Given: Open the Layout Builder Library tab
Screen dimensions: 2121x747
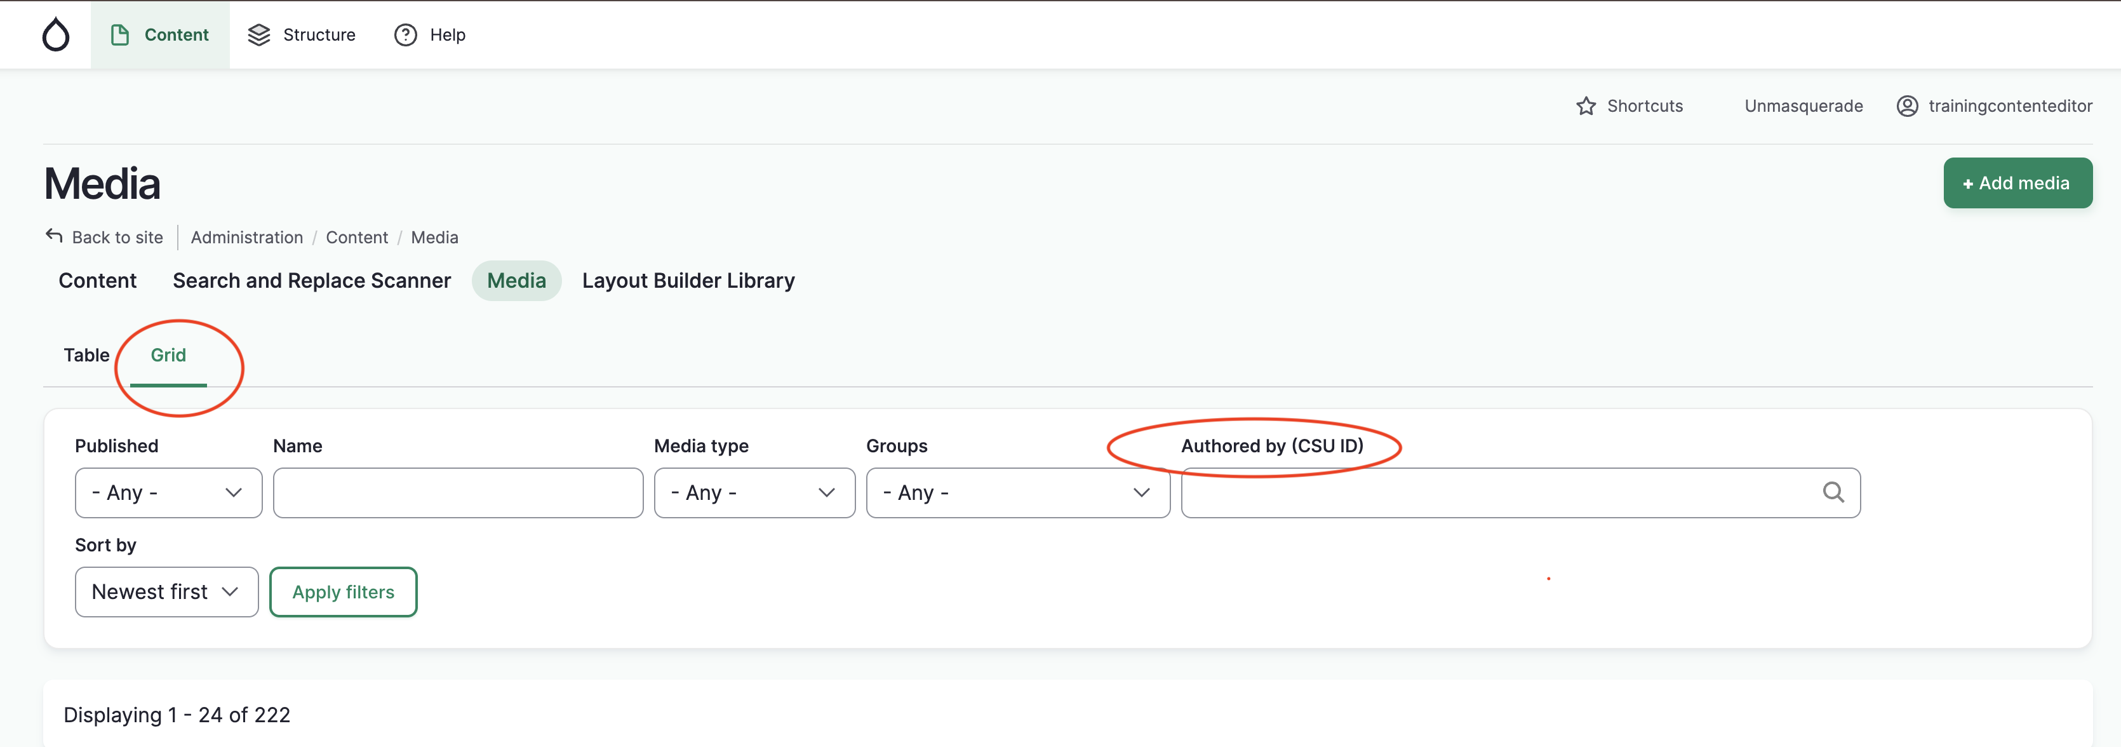Looking at the screenshot, I should [x=688, y=281].
